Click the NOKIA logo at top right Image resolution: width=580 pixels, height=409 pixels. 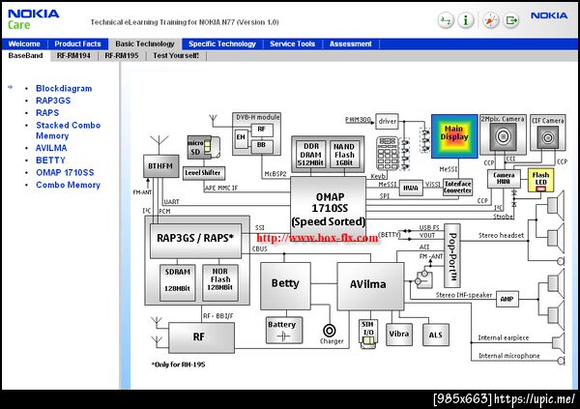coord(549,15)
